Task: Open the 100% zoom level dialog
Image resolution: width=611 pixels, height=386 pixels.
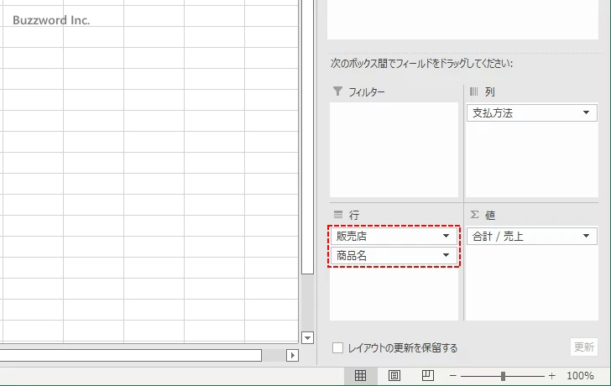Action: click(x=580, y=376)
